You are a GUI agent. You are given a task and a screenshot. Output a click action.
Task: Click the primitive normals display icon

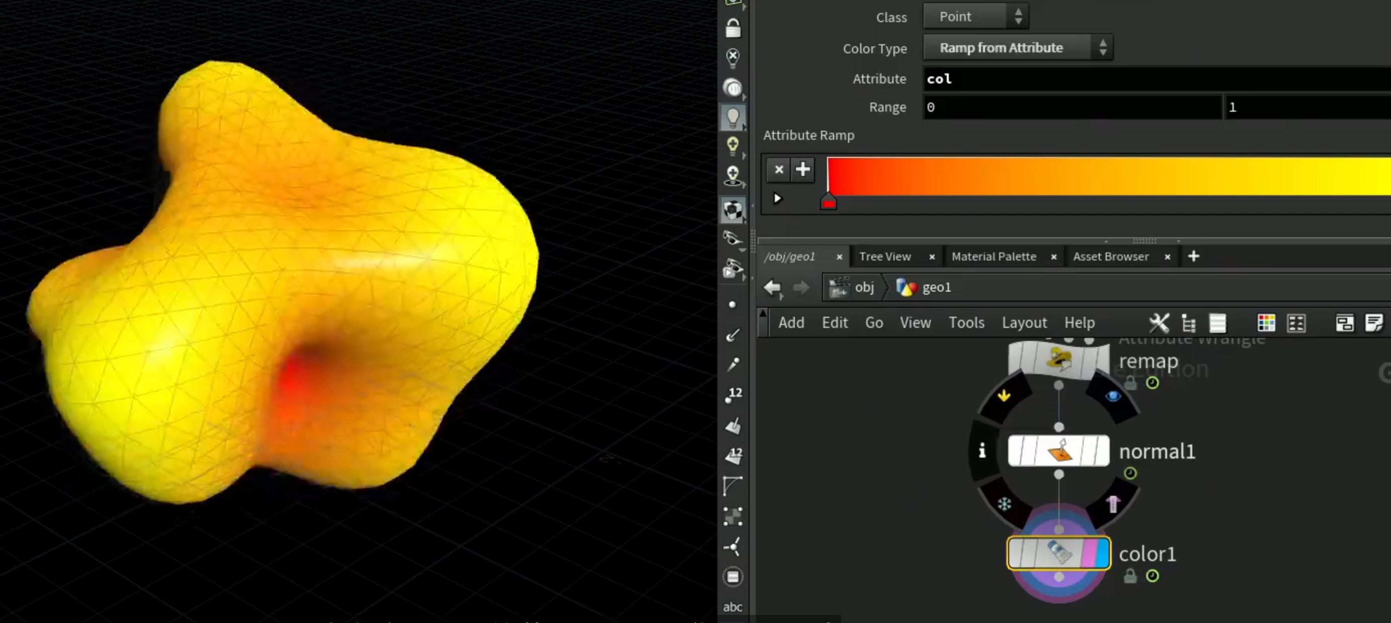click(x=733, y=426)
